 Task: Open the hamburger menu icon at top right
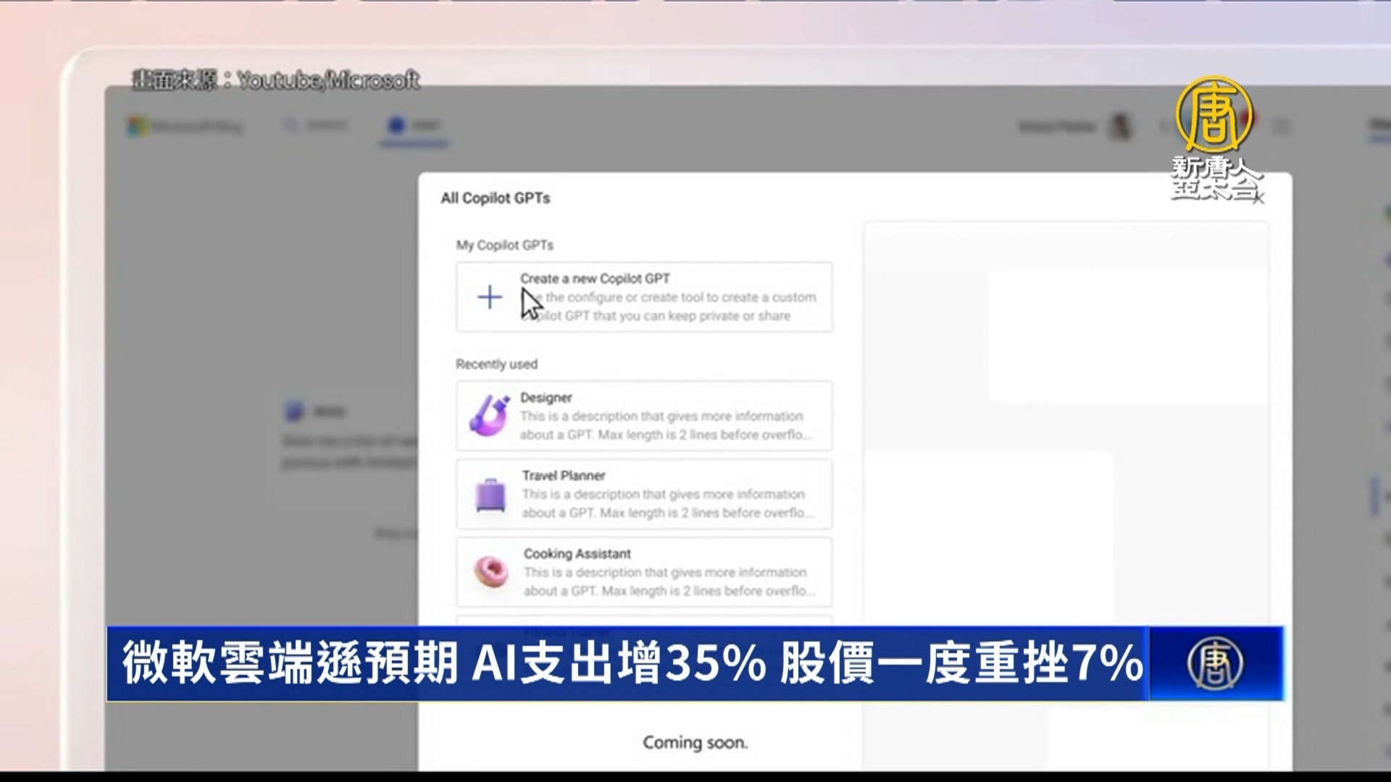point(1281,127)
